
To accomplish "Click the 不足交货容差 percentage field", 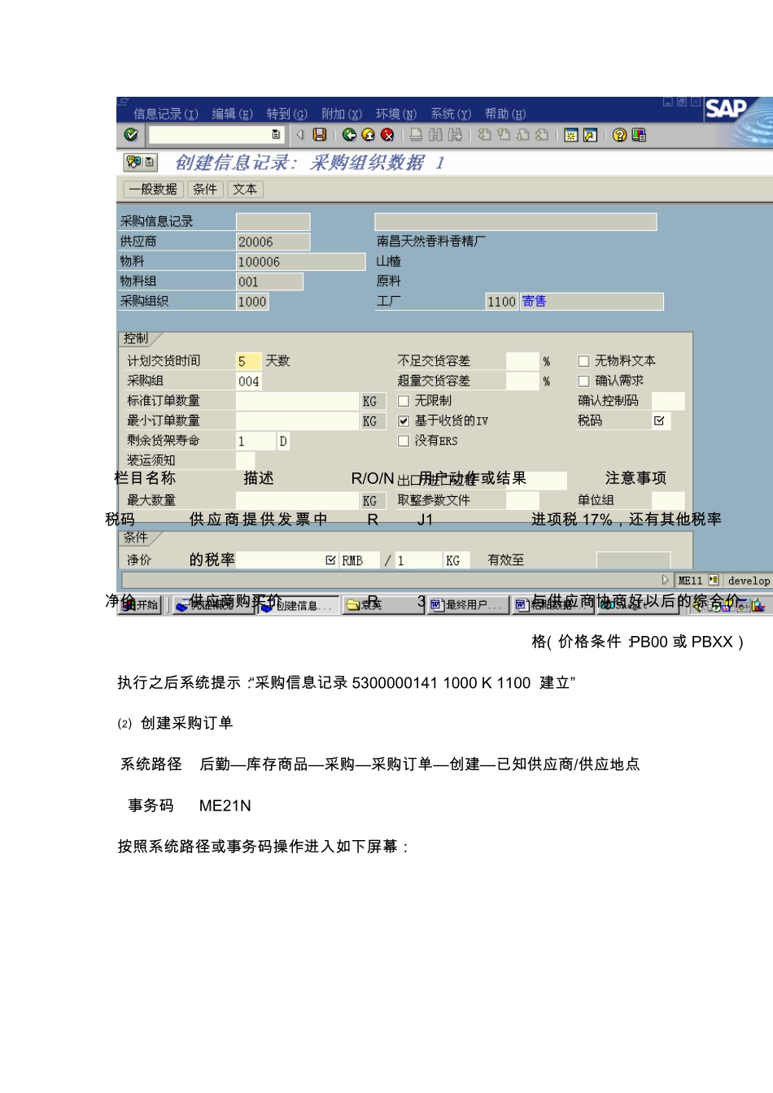I will [522, 361].
